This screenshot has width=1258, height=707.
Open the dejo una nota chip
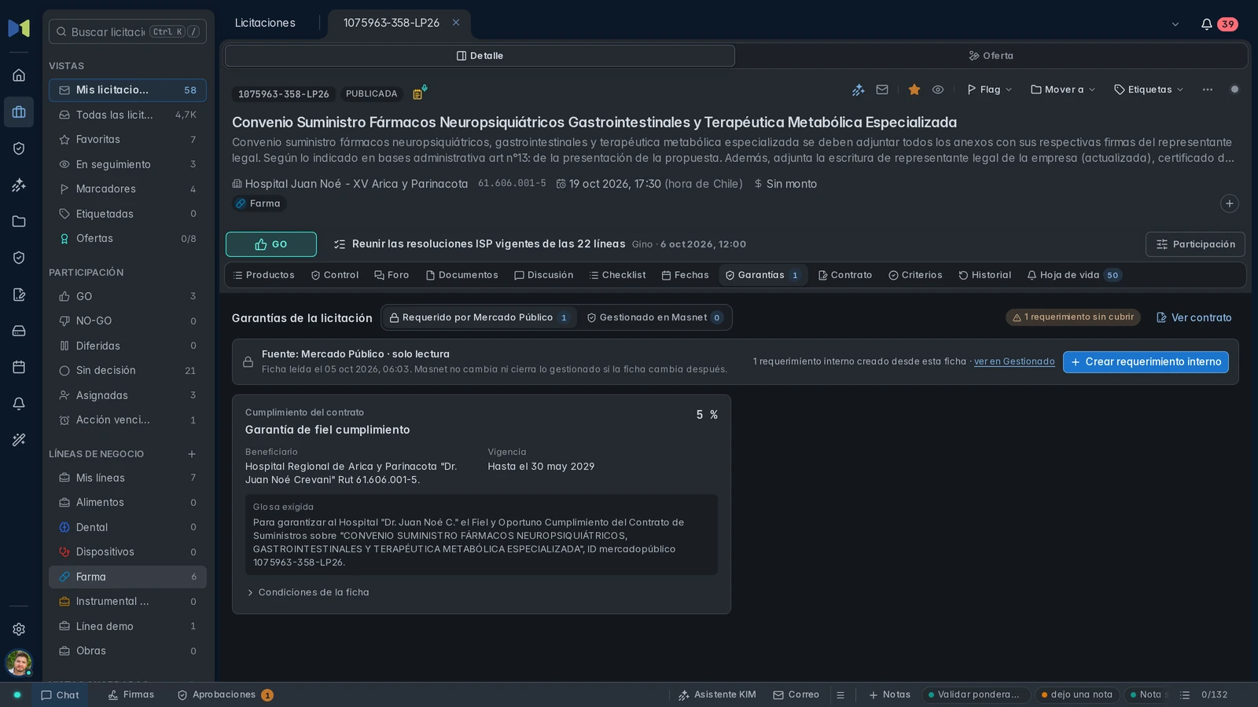coord(1076,695)
